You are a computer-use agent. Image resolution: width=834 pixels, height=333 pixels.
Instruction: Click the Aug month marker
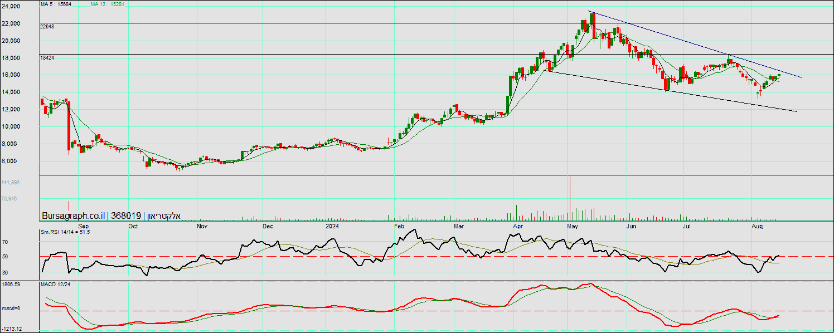757,227
